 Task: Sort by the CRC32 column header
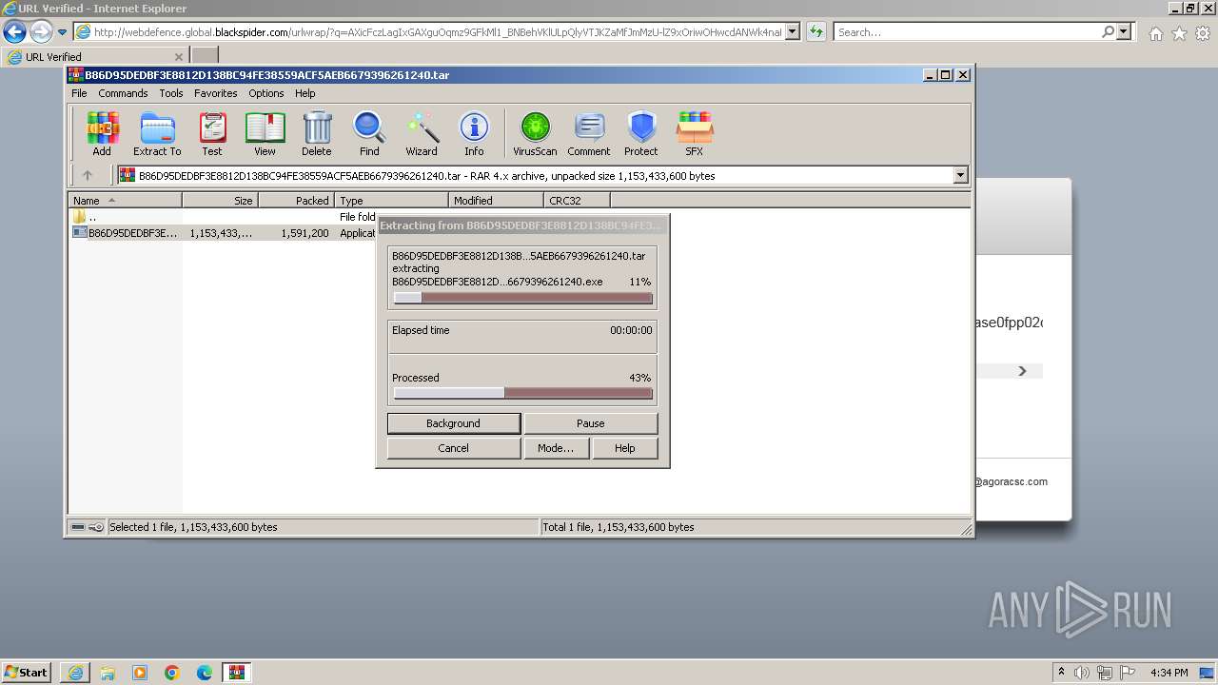pos(577,201)
